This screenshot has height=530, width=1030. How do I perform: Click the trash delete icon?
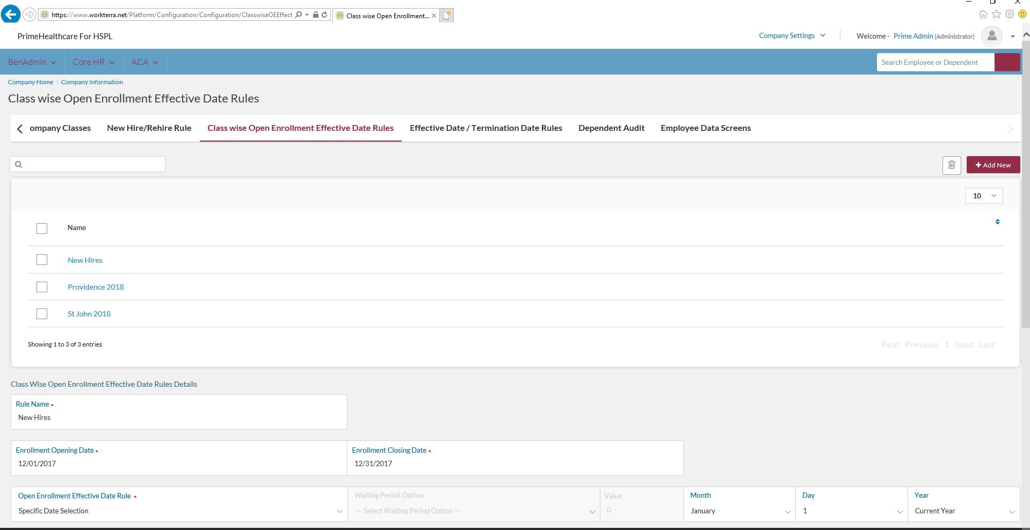pyautogui.click(x=951, y=165)
